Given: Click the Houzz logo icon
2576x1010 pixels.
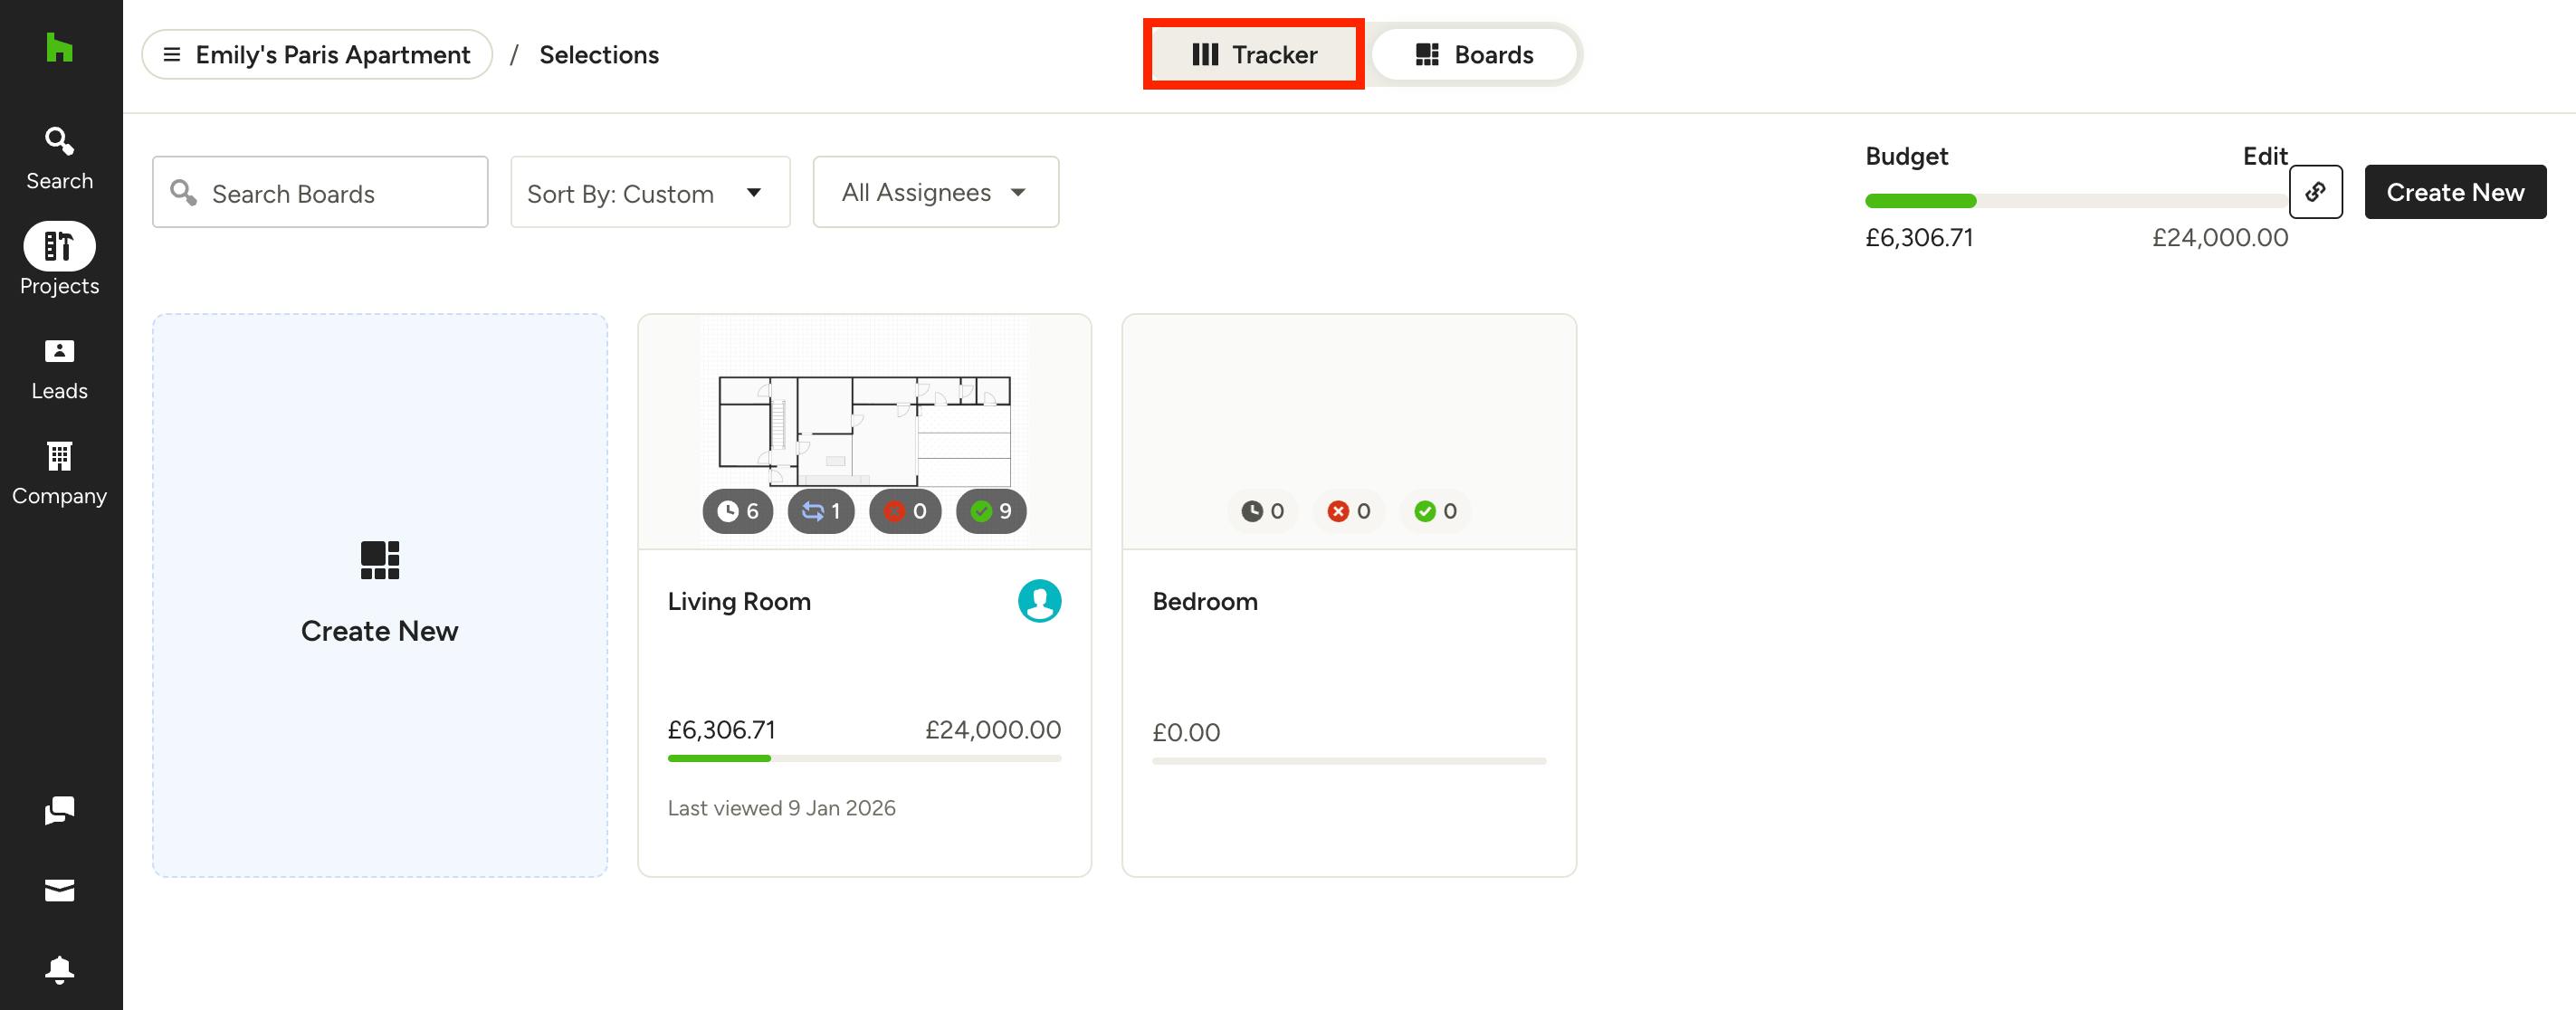Looking at the screenshot, I should point(59,47).
